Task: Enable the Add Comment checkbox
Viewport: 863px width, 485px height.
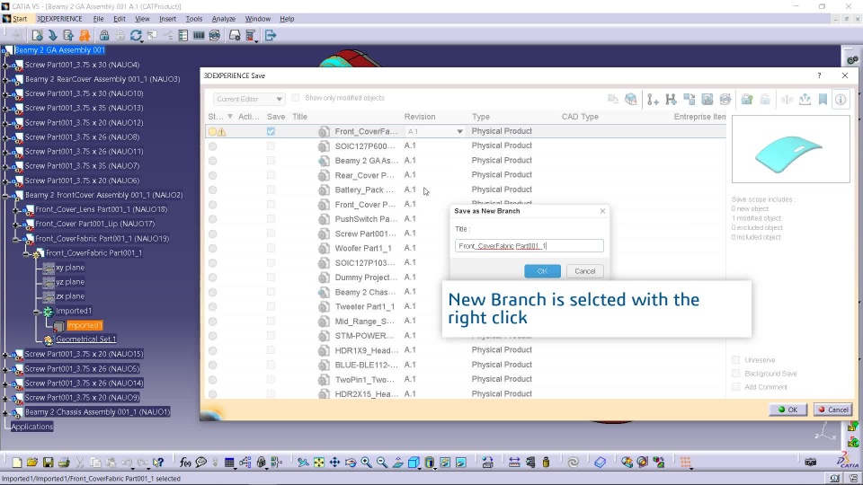Action: [x=736, y=386]
